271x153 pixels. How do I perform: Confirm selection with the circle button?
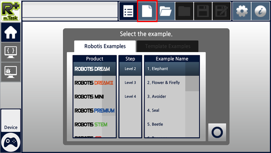[x=217, y=132]
